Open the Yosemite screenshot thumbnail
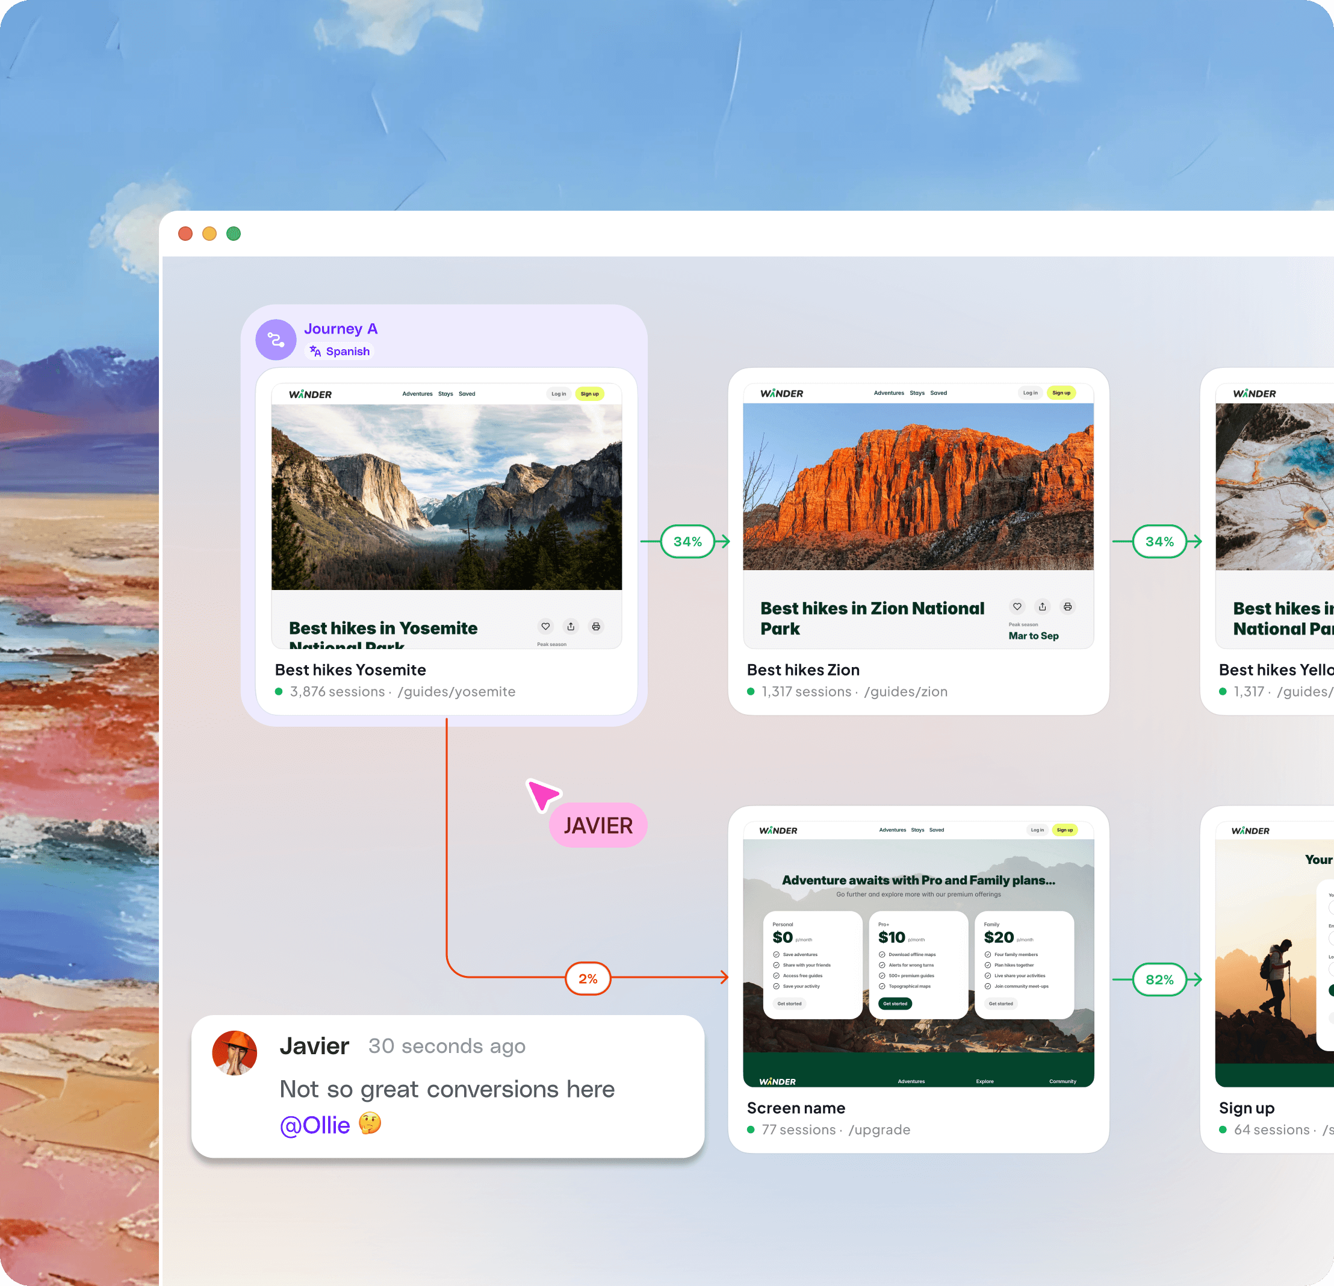Viewport: 1334px width, 1286px height. [x=447, y=515]
